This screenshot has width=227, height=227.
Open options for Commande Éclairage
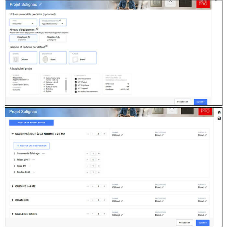(43, 153)
